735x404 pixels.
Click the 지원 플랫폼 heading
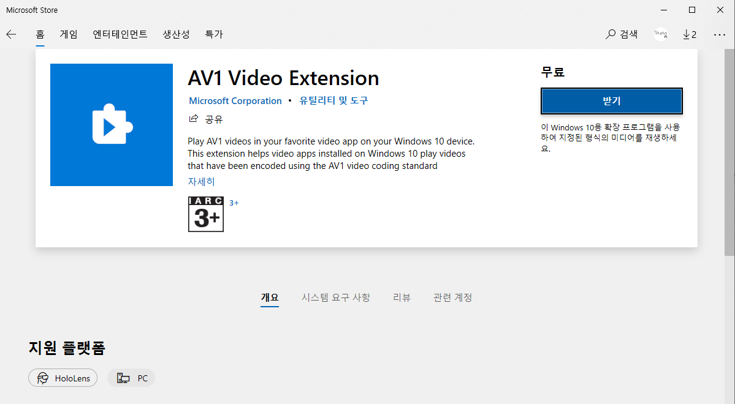click(67, 348)
